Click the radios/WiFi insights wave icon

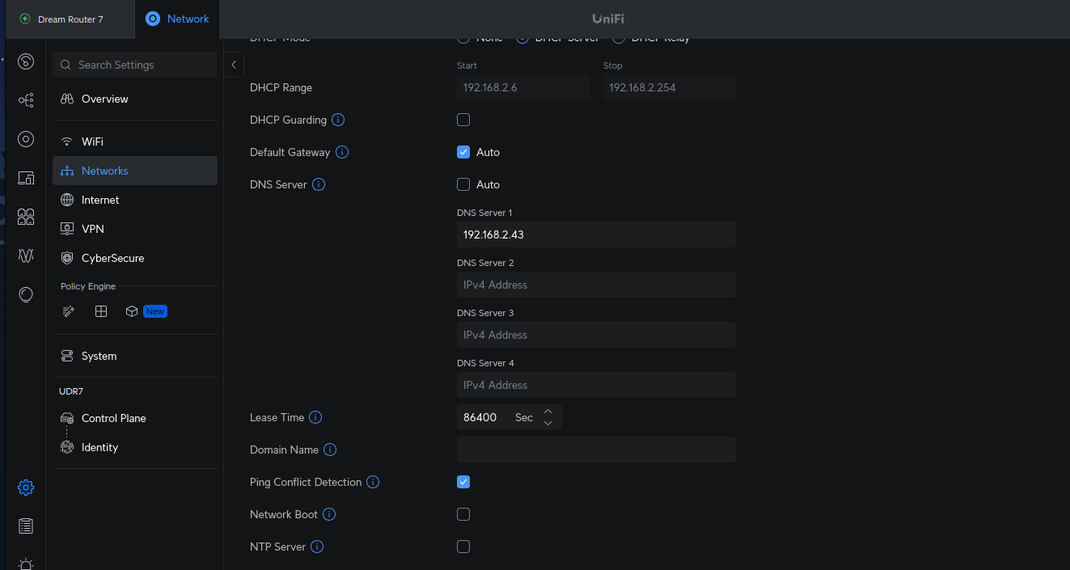(25, 255)
